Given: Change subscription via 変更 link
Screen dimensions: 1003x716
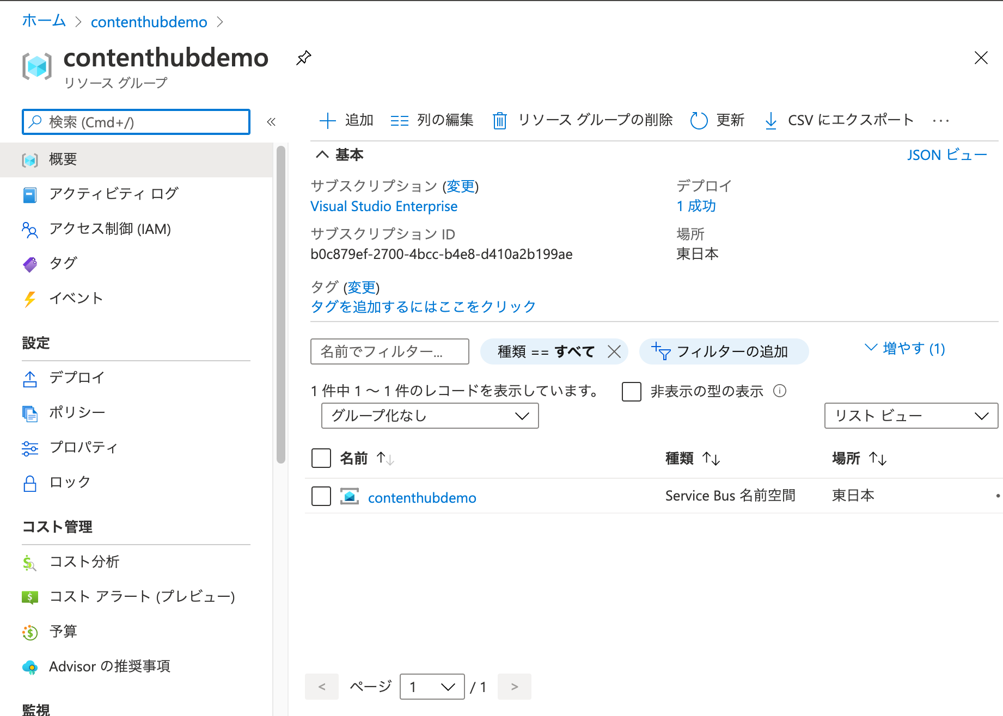Looking at the screenshot, I should click(x=461, y=186).
